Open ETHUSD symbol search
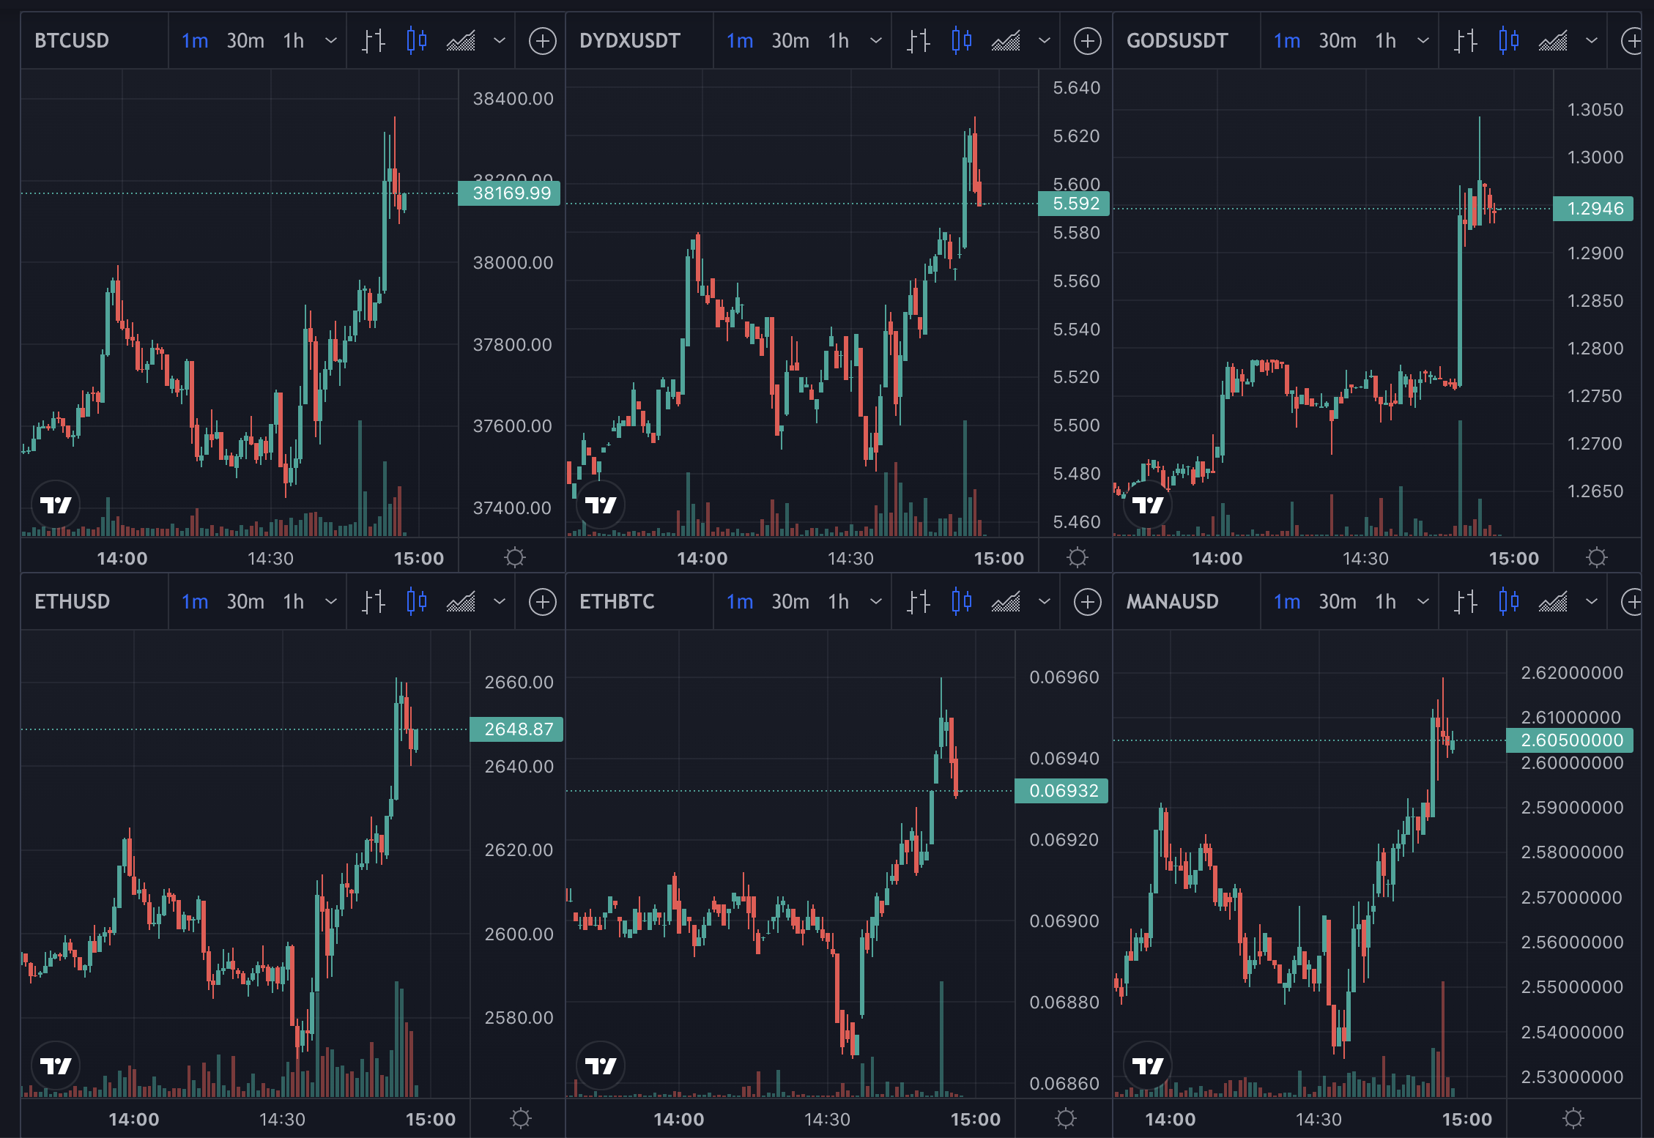 [72, 602]
